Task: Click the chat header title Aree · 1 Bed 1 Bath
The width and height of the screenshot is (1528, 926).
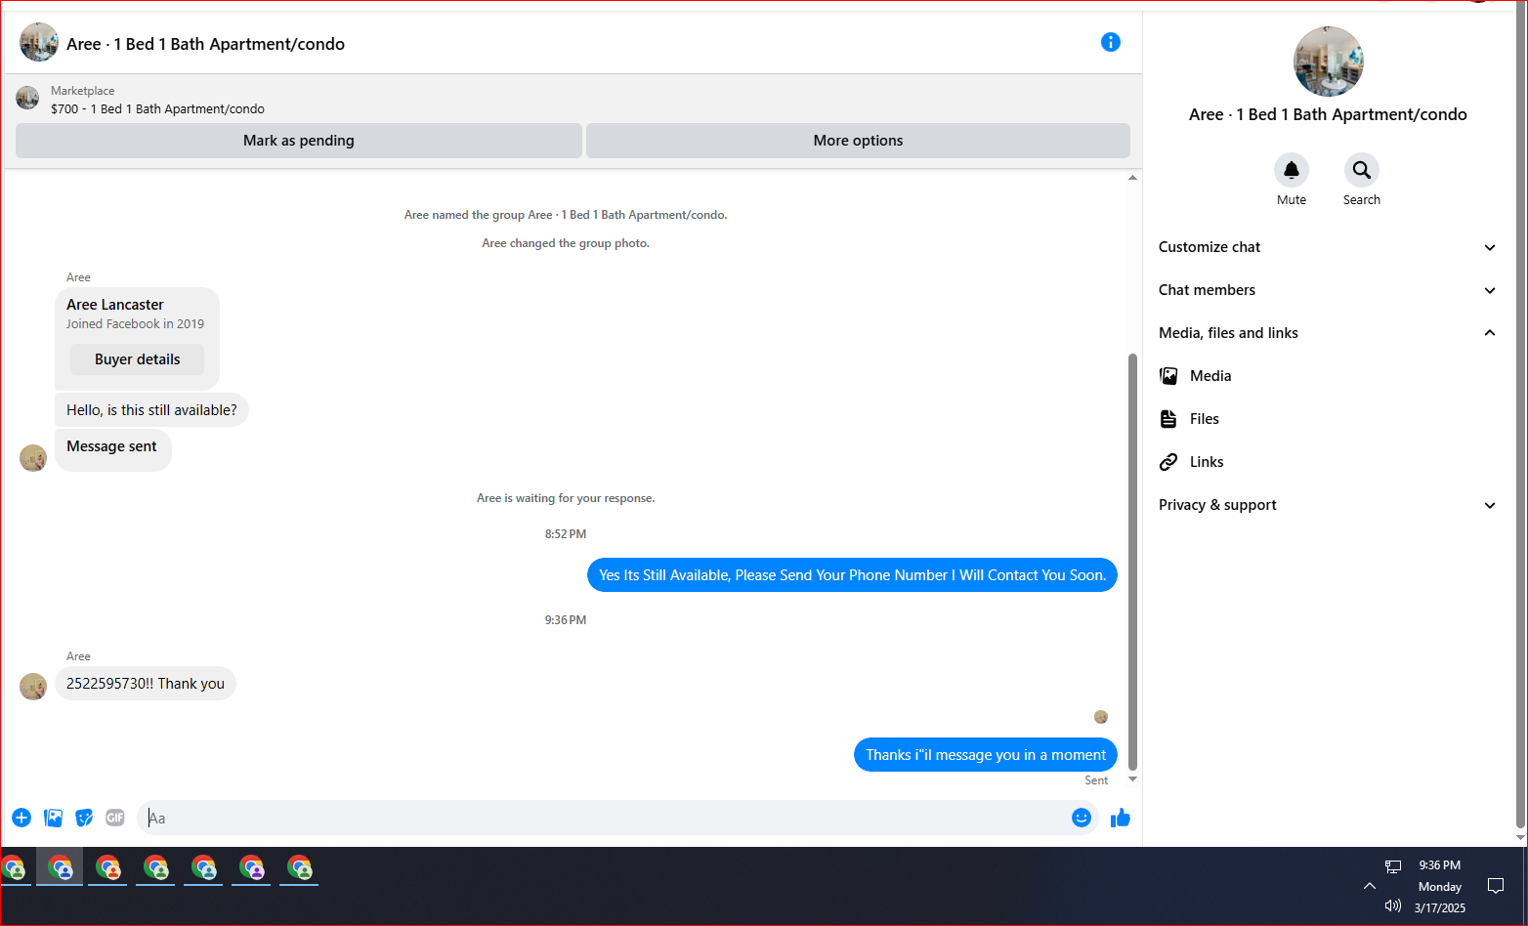Action: (205, 44)
